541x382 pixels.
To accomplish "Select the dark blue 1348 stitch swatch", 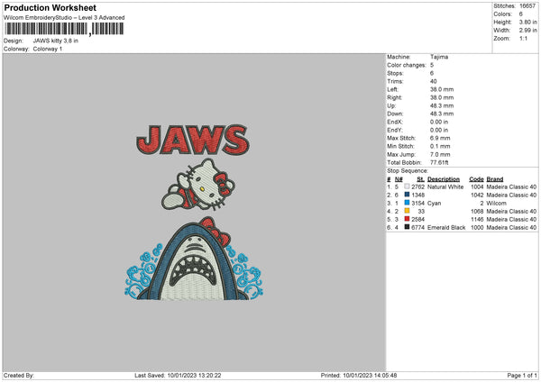I will coord(408,195).
